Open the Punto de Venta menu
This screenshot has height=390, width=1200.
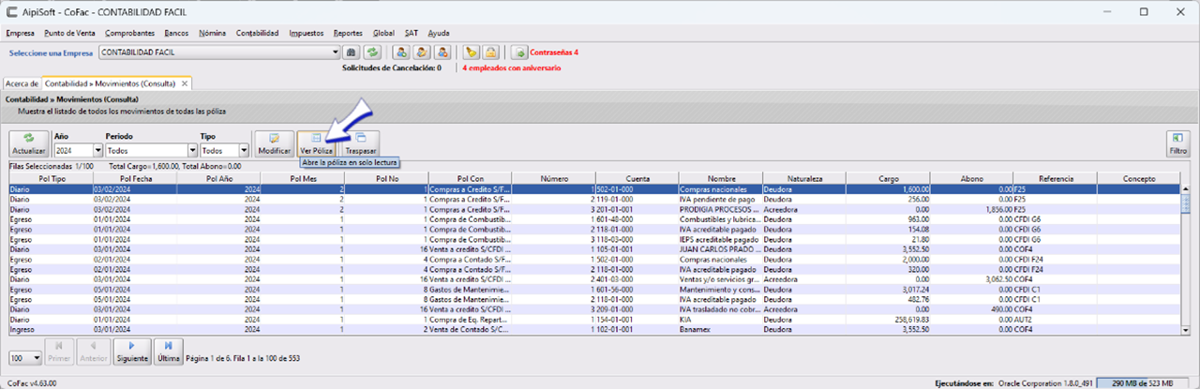(x=69, y=33)
